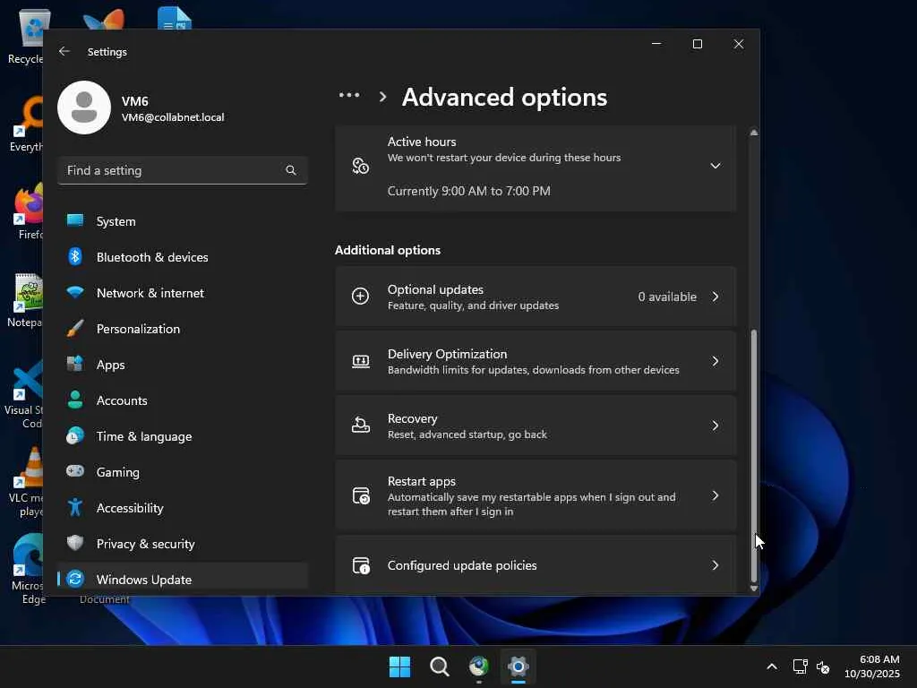Select Apps in the sidebar
Image resolution: width=917 pixels, height=688 pixels.
click(110, 365)
